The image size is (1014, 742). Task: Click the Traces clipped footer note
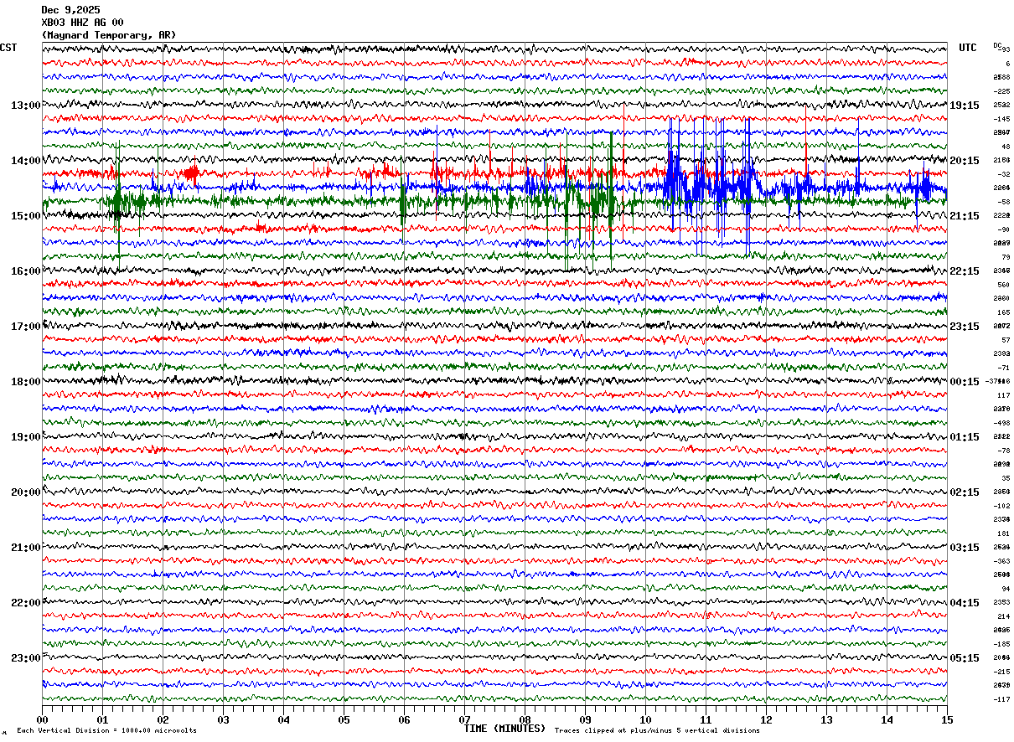(657, 731)
